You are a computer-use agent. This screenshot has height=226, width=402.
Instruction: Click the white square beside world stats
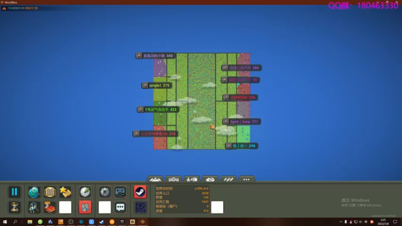click(217, 207)
